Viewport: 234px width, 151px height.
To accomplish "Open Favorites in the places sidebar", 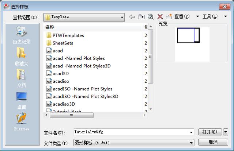I will [22, 57].
